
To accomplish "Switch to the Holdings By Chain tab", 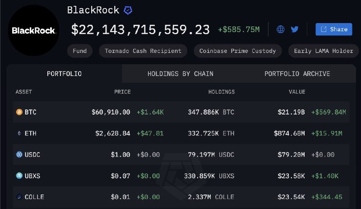I will pos(180,74).
